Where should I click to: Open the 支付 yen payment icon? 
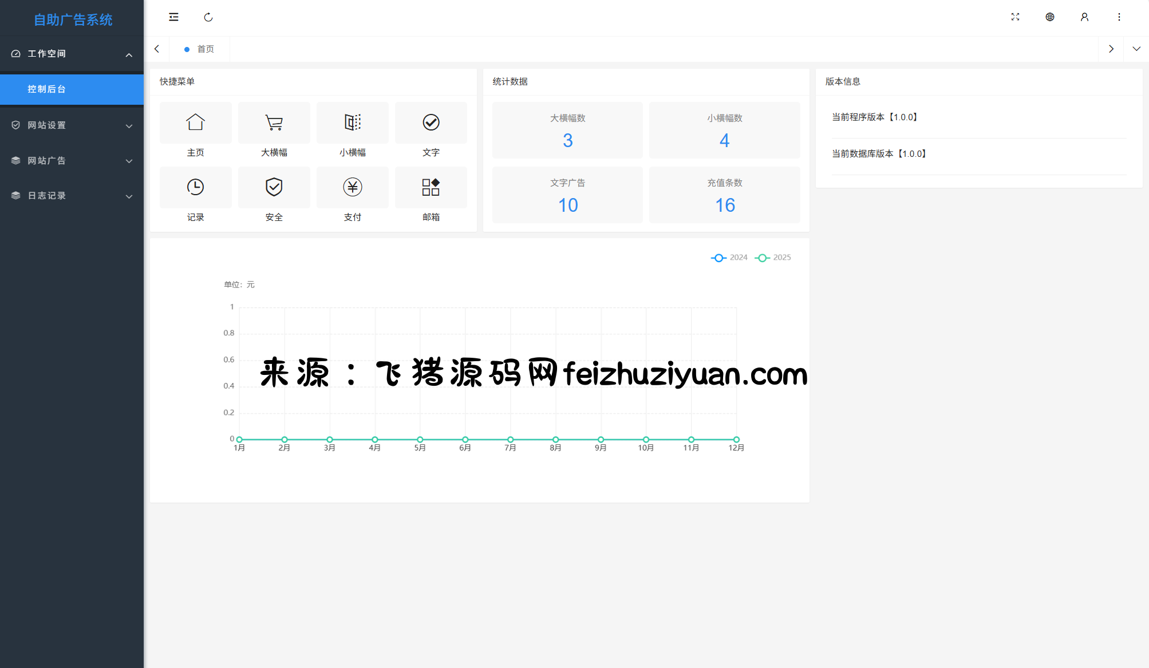352,187
